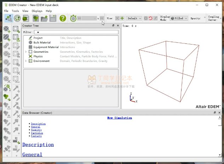Open the Display Mode Filled dropdown

tap(179, 18)
